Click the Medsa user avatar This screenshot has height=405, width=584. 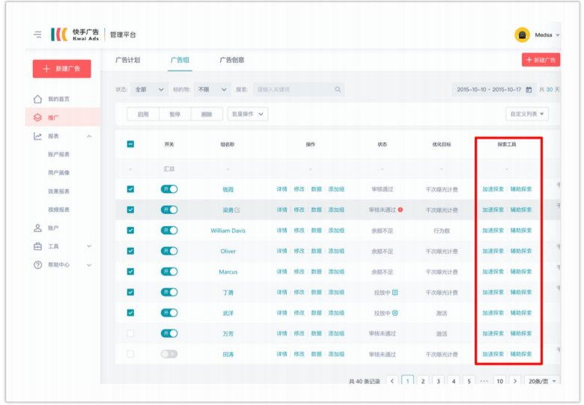pyautogui.click(x=522, y=35)
